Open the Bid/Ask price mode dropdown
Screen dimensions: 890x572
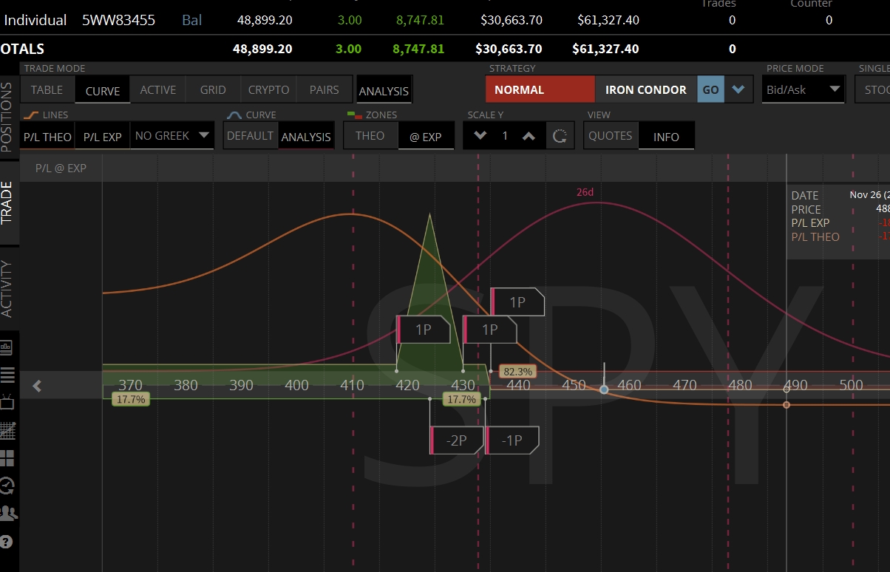804,89
